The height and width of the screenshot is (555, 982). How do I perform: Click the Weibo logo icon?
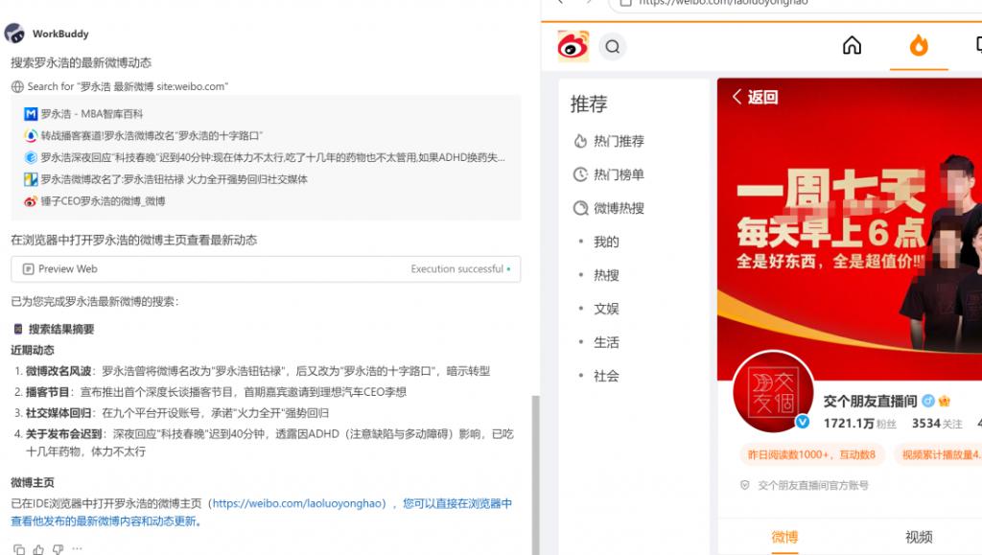coord(573,45)
